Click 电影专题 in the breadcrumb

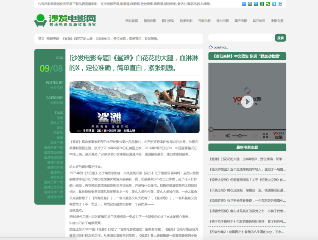[53, 39]
